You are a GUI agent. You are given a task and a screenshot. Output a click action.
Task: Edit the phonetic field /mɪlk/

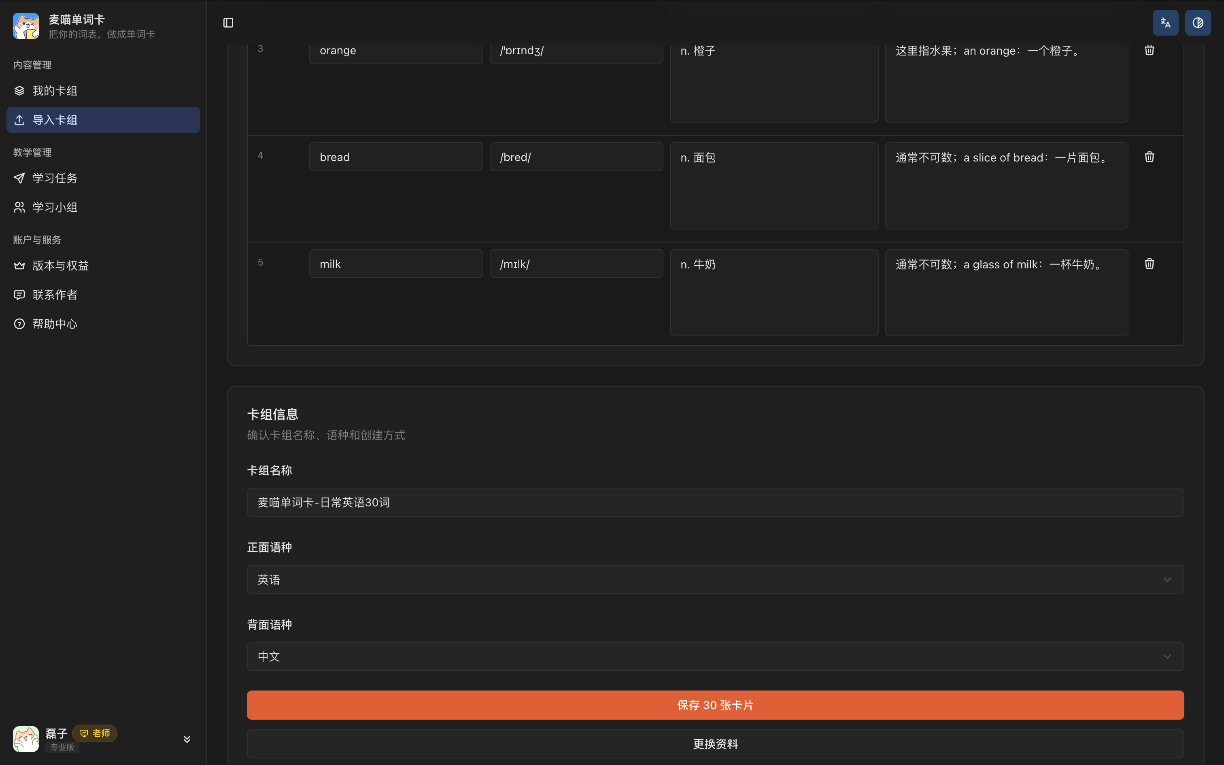click(576, 263)
